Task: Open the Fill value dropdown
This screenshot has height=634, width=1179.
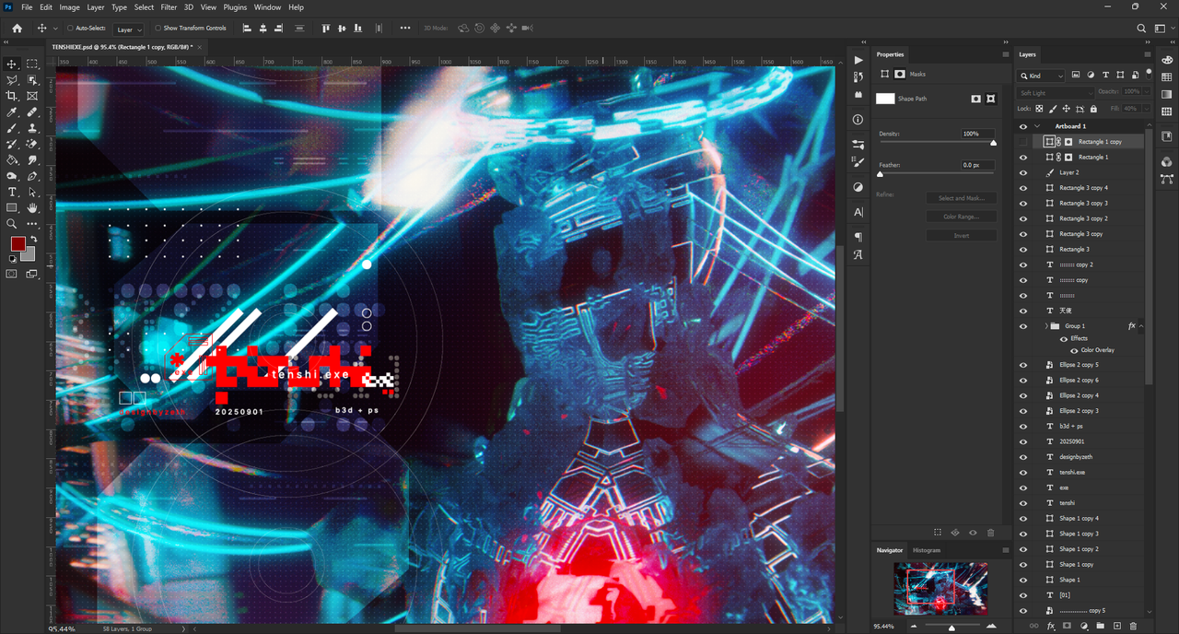Action: [x=1145, y=109]
